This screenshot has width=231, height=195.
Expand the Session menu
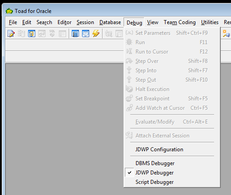pyautogui.click(x=85, y=22)
